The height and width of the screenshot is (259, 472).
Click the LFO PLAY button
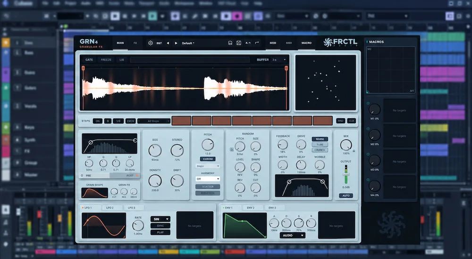[160, 232]
